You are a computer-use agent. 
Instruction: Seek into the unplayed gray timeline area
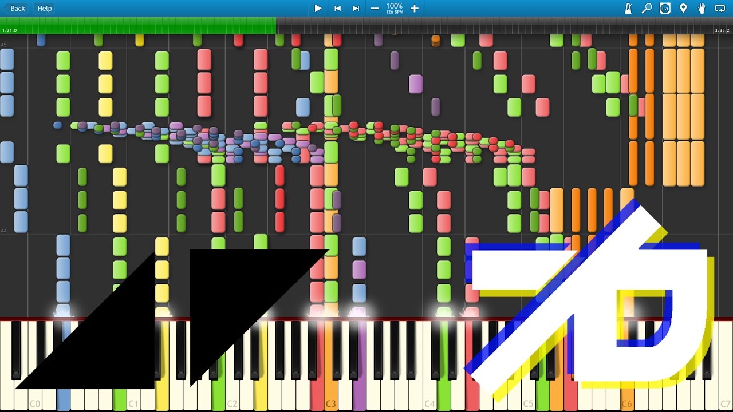(x=504, y=25)
